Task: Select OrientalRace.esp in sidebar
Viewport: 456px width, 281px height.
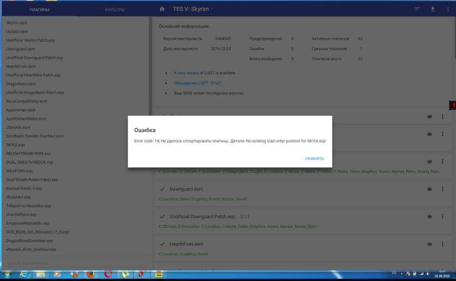Action: coord(21,215)
